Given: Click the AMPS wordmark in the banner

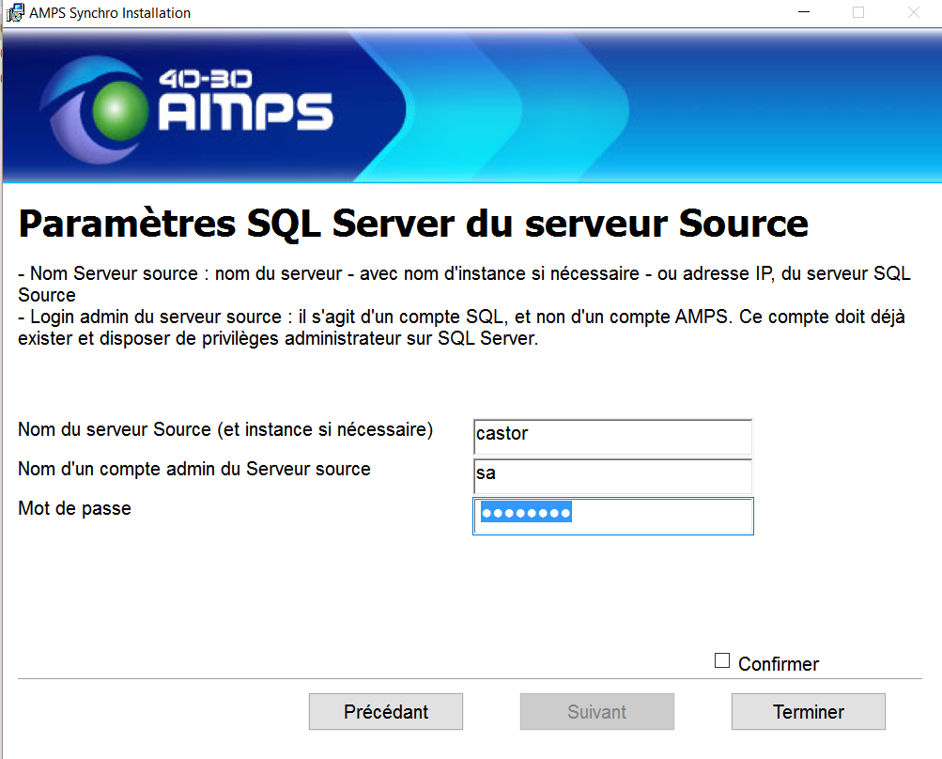Looking at the screenshot, I should (245, 112).
